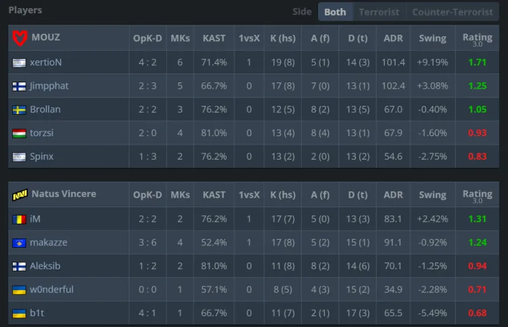Click the MOUZ heart logo icon
Screen dimensions: 508x327
(x=20, y=38)
